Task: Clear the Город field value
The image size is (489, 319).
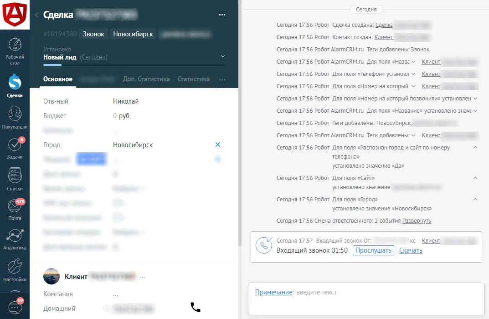Action: [x=217, y=145]
